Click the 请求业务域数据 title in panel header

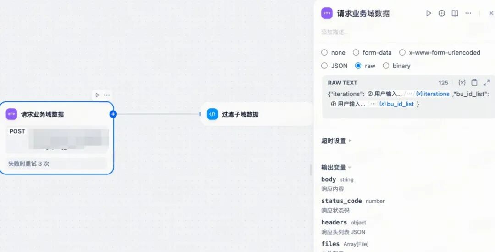point(363,13)
